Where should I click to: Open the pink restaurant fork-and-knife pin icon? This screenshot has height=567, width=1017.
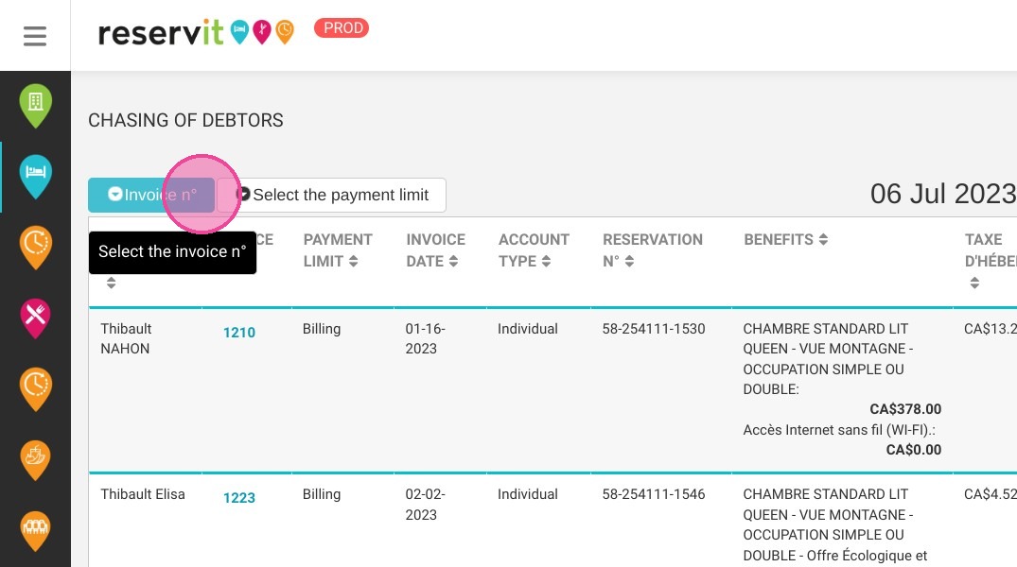click(x=36, y=318)
